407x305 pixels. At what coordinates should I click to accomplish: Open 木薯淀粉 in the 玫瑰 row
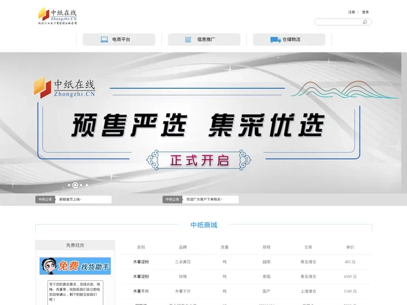[x=141, y=276]
